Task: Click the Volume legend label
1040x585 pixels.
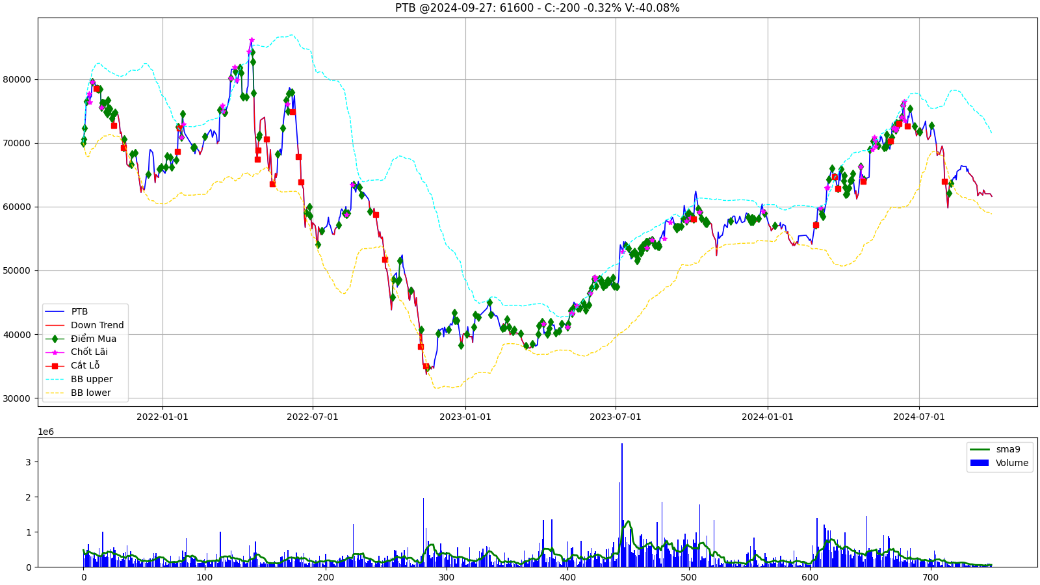Action: pos(1012,463)
